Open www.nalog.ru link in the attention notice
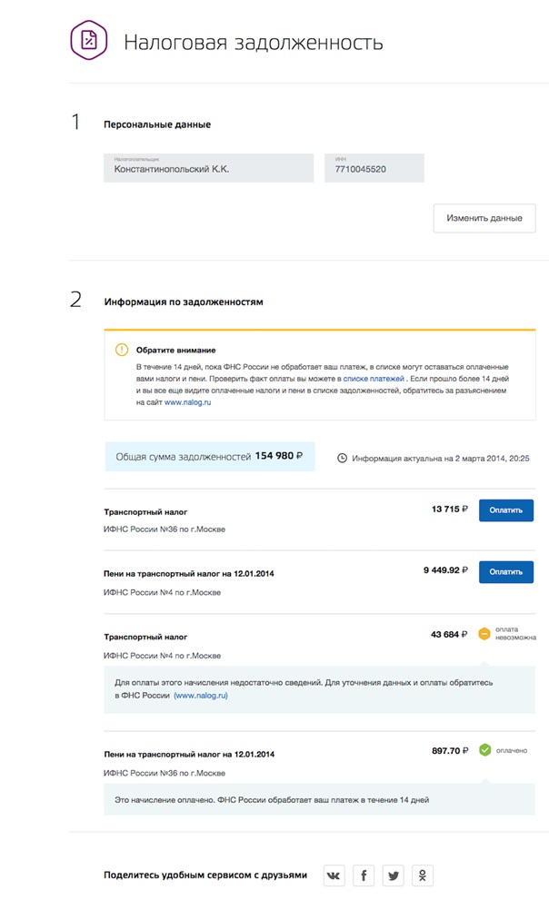 [187, 402]
